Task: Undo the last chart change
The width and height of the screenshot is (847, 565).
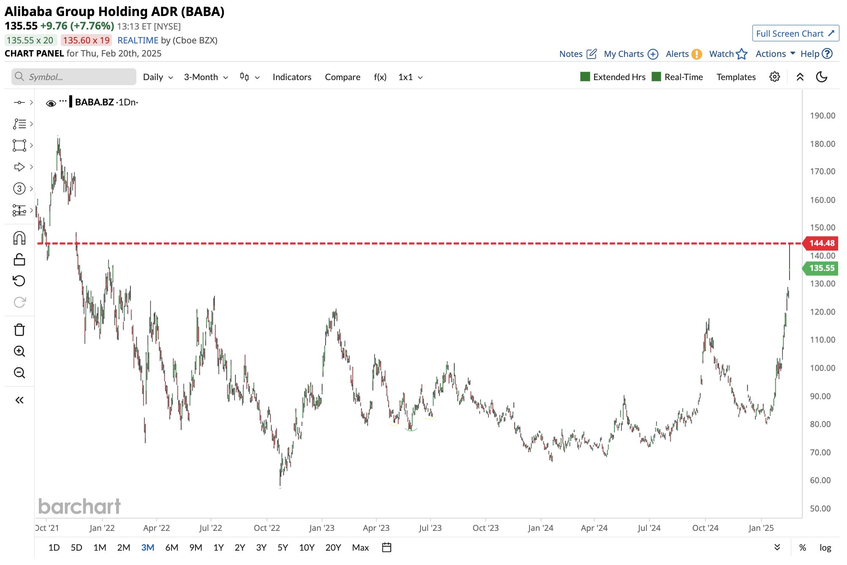Action: pos(19,281)
